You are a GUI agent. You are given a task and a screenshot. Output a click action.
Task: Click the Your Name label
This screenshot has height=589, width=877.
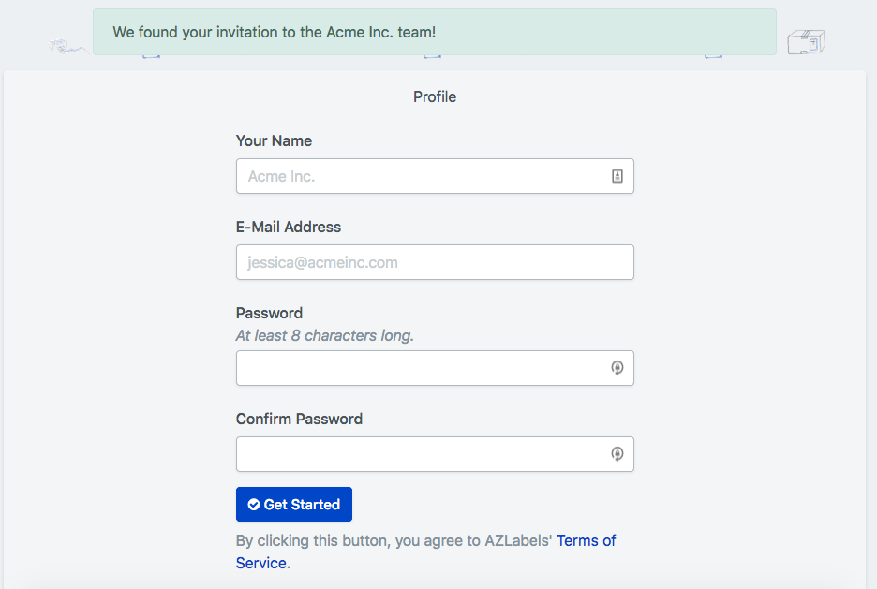[x=274, y=140]
